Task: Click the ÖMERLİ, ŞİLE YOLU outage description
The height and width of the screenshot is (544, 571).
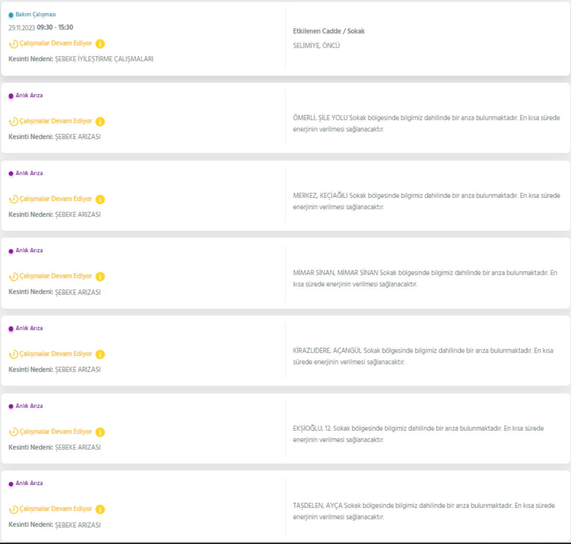Action: click(426, 123)
